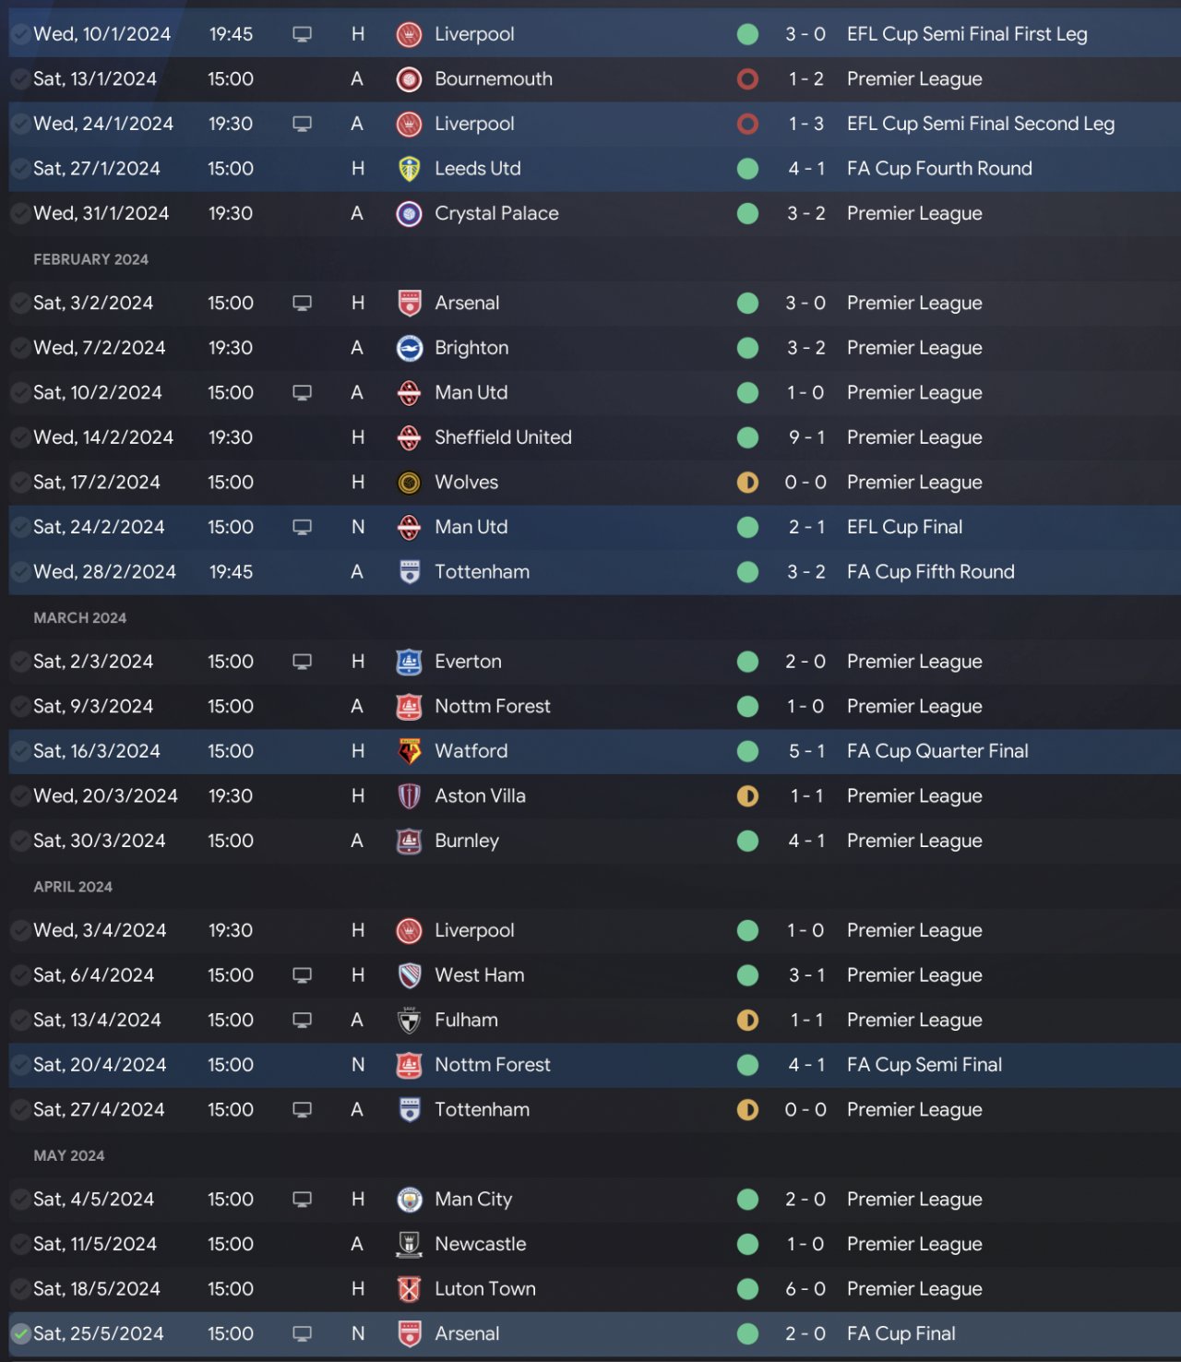
Task: Click the Brighton club badge
Action: click(x=409, y=348)
